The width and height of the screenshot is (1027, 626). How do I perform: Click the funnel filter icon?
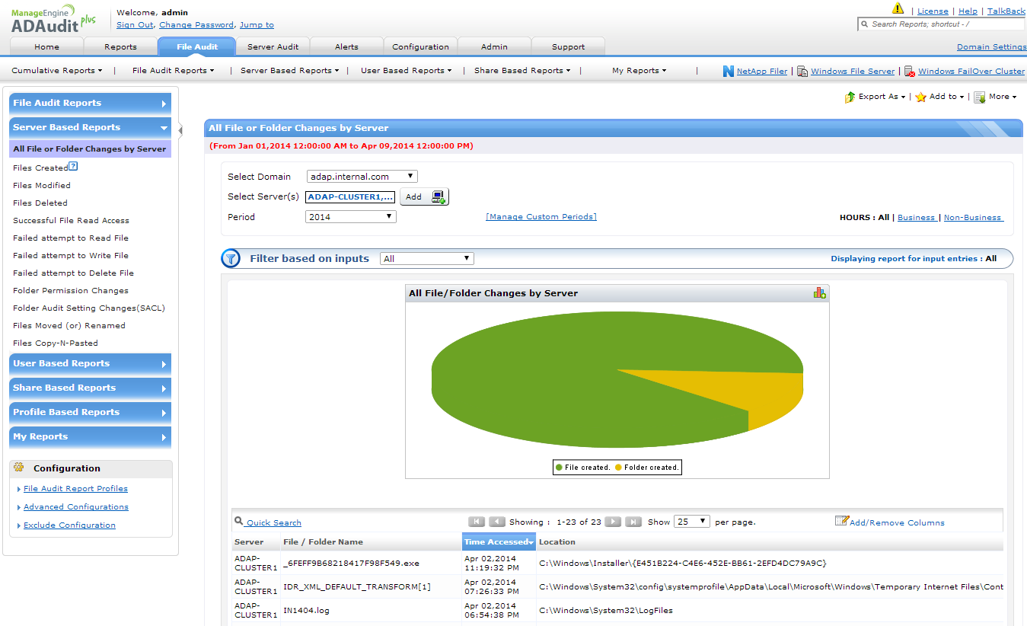coord(231,259)
